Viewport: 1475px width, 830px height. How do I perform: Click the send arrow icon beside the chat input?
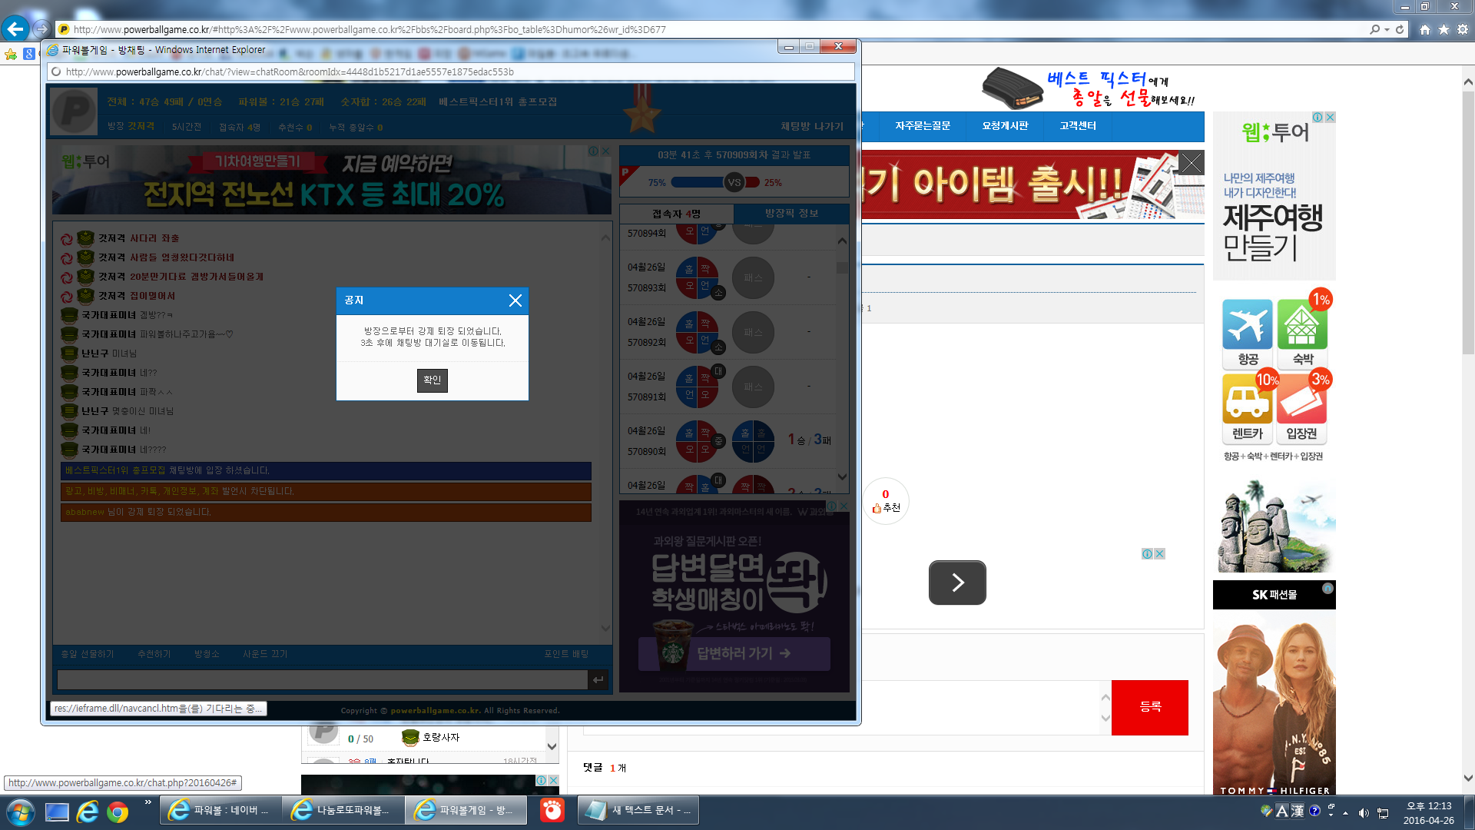coord(598,679)
